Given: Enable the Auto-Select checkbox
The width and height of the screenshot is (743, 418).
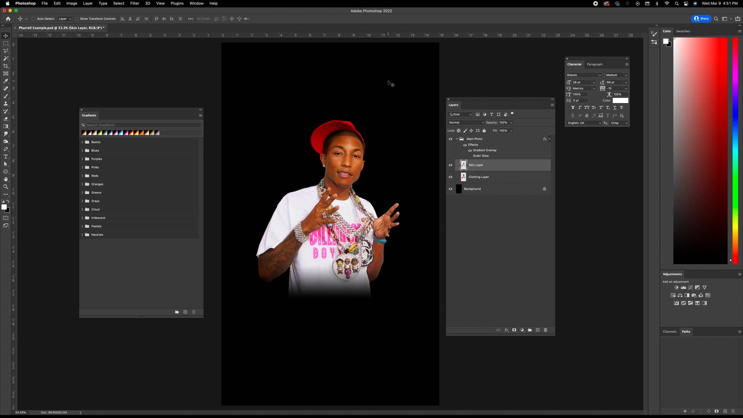Looking at the screenshot, I should click(x=34, y=19).
